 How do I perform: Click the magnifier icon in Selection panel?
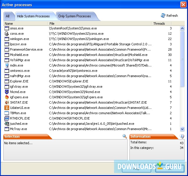point(125,136)
